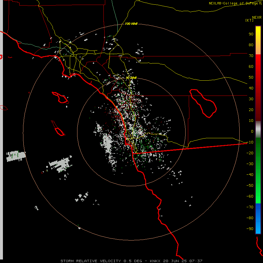Click the red segment of the color bar

[258, 88]
